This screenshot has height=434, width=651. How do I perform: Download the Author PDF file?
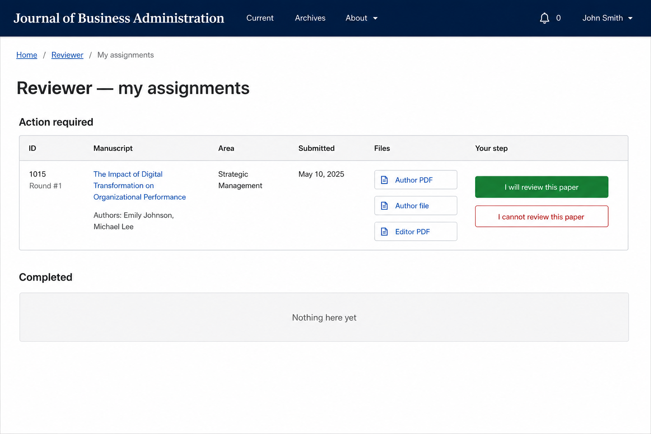tap(416, 180)
